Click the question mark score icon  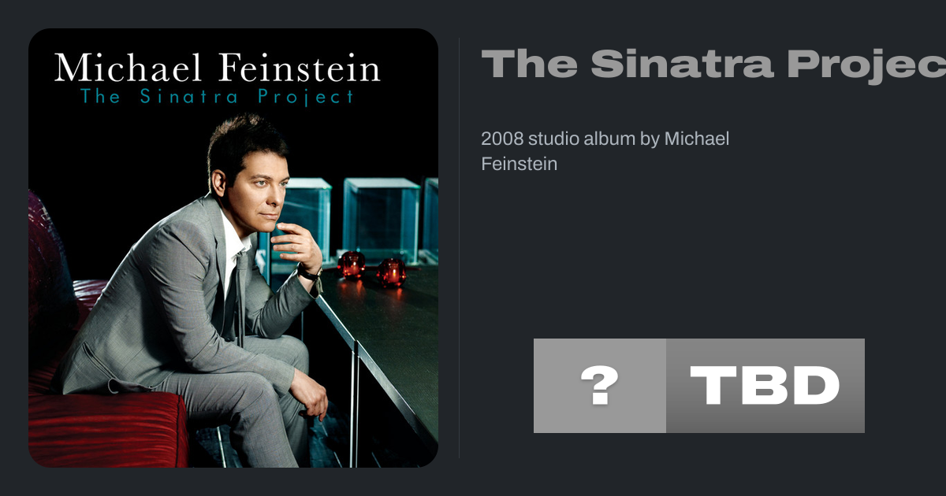click(x=599, y=386)
